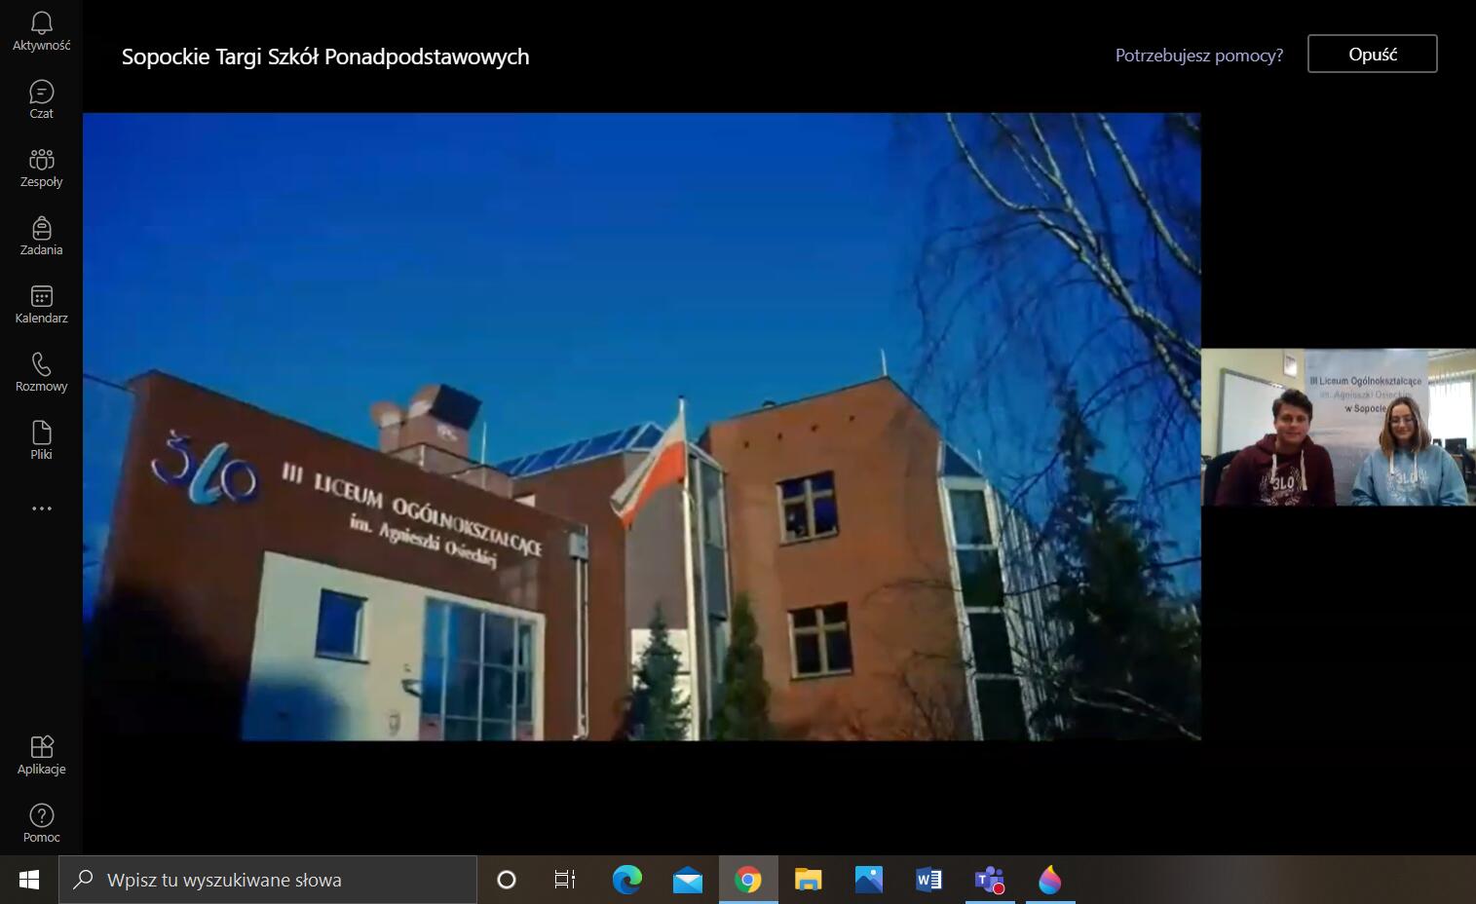Click the Opuść leave button

click(1372, 55)
